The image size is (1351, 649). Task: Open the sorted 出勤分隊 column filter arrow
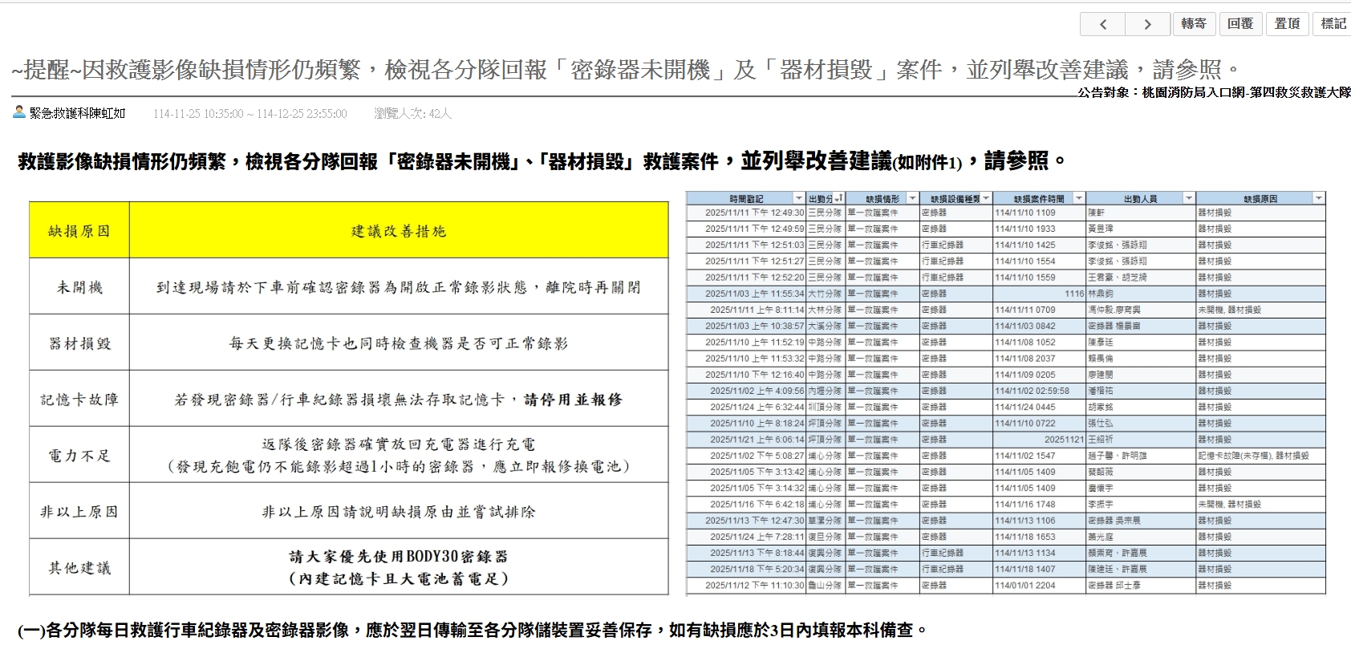click(838, 198)
